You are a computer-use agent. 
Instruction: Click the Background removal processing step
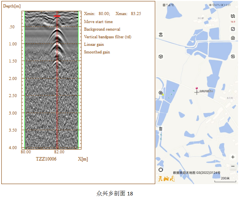pos(102,29)
